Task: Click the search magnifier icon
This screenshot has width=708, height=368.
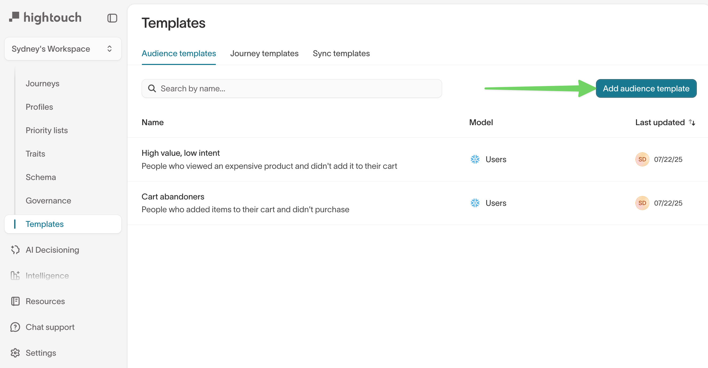Action: point(152,88)
